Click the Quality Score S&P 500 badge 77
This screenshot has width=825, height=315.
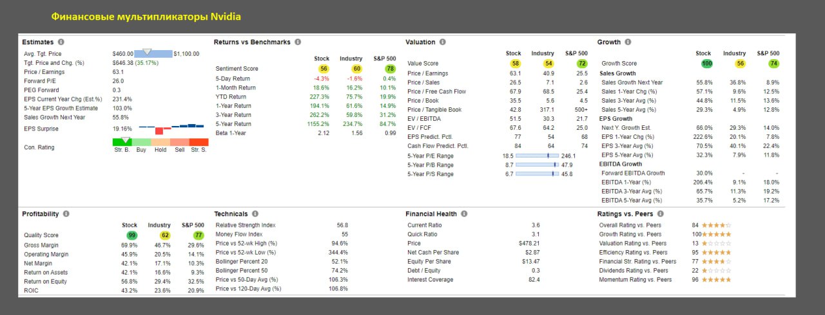[198, 235]
